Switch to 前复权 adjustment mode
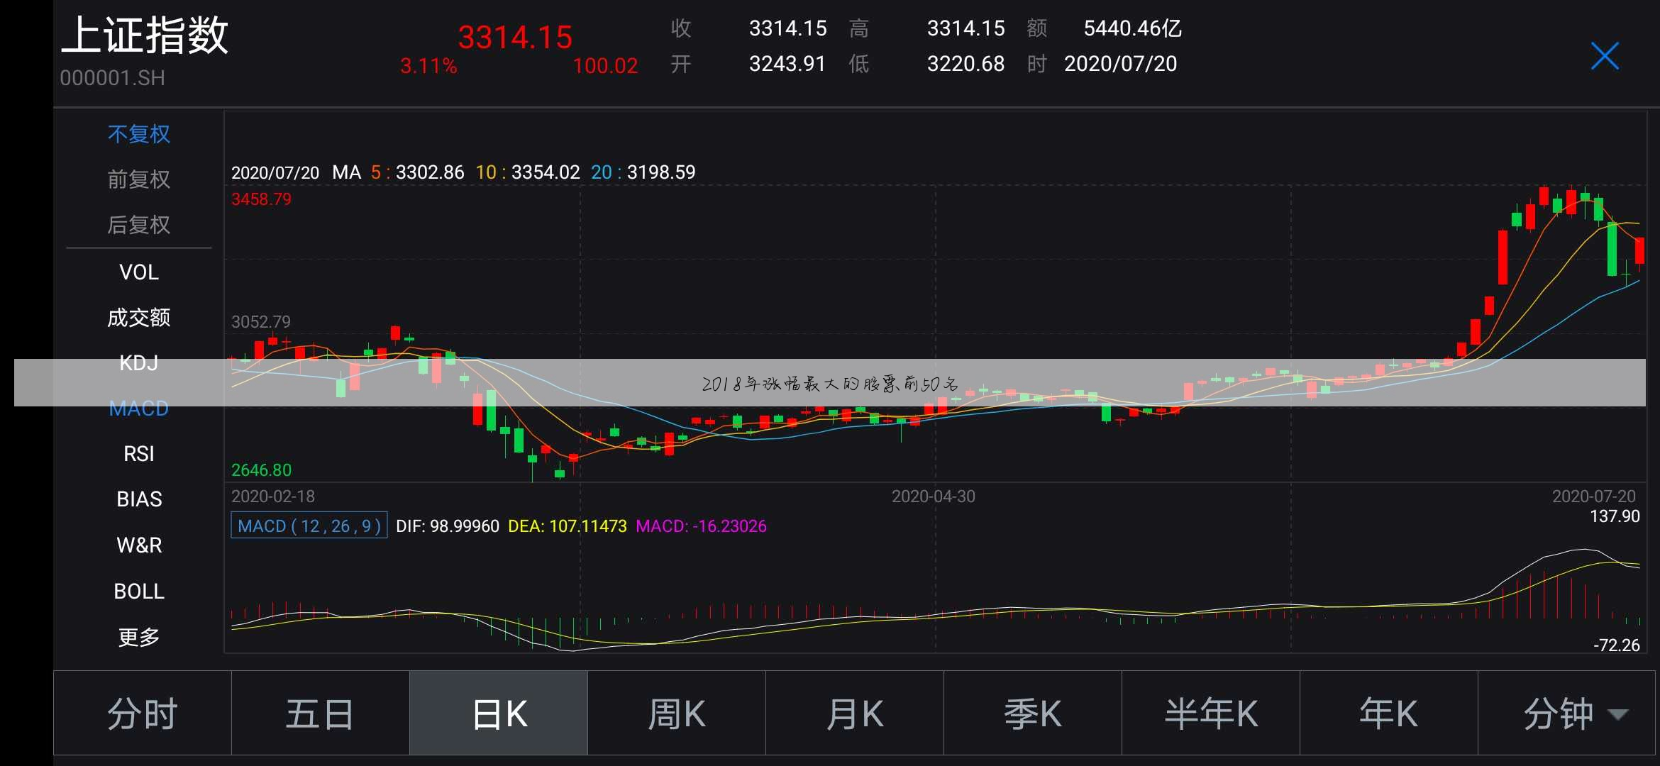Screen dimensions: 1660x766 (x=139, y=179)
